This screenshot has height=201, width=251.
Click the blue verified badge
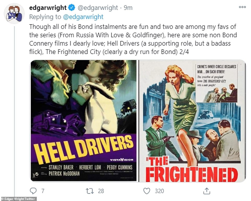[x=72, y=8]
